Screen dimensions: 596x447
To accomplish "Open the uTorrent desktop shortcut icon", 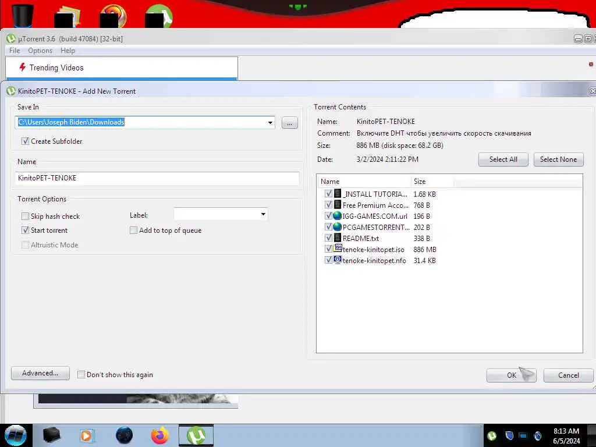I will 159,16.
